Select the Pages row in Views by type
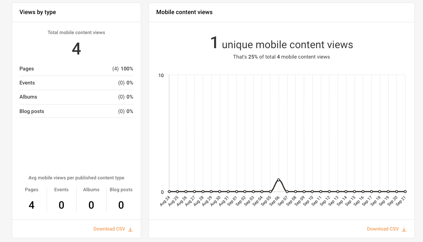The width and height of the screenshot is (423, 242). (x=76, y=69)
